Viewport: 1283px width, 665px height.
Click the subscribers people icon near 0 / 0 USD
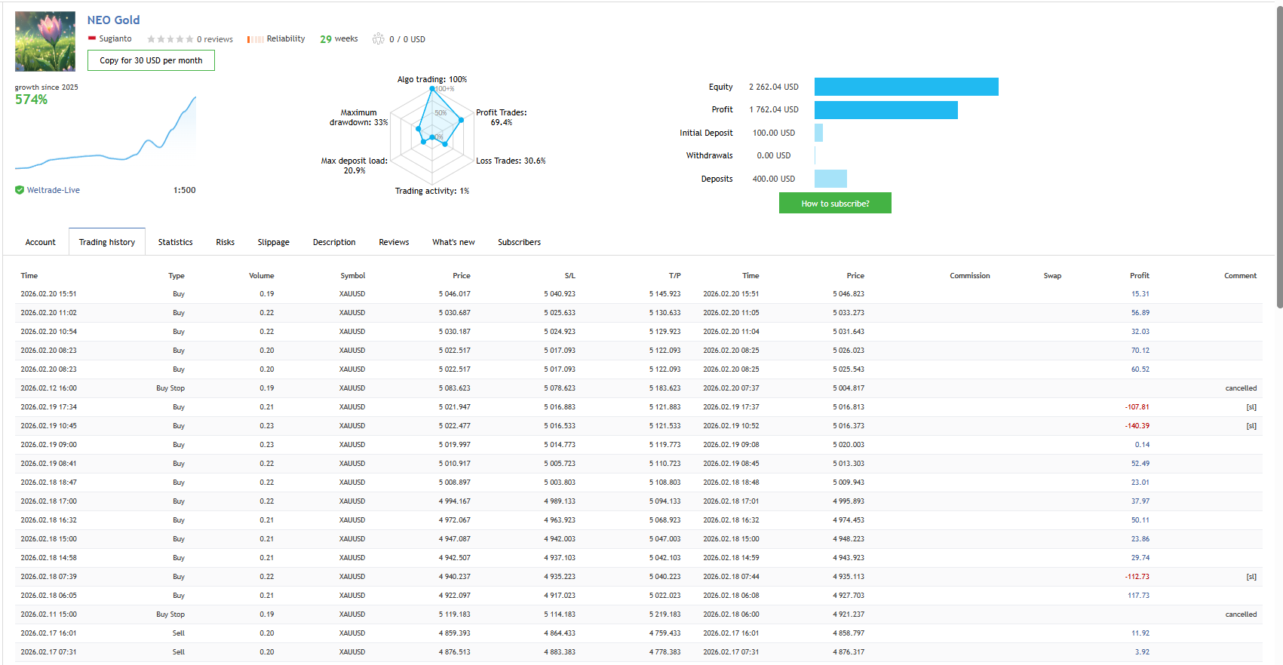tap(379, 38)
